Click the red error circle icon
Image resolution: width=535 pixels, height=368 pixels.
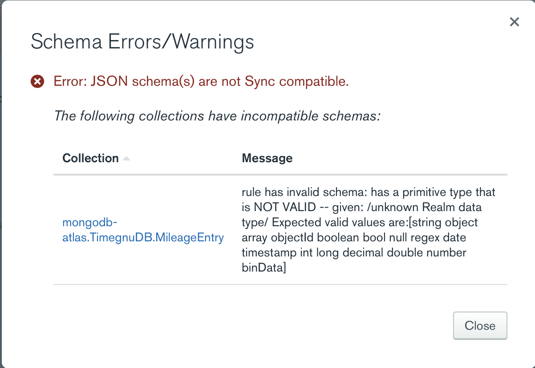37,81
